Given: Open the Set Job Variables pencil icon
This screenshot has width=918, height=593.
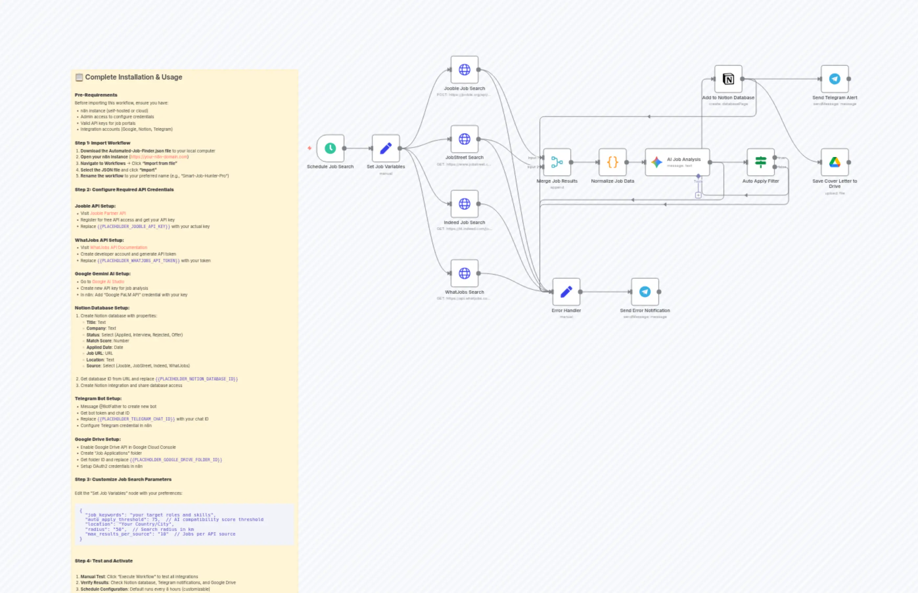Looking at the screenshot, I should 386,148.
